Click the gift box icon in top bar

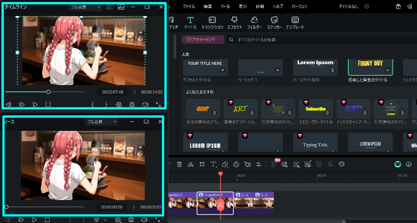pos(398,7)
